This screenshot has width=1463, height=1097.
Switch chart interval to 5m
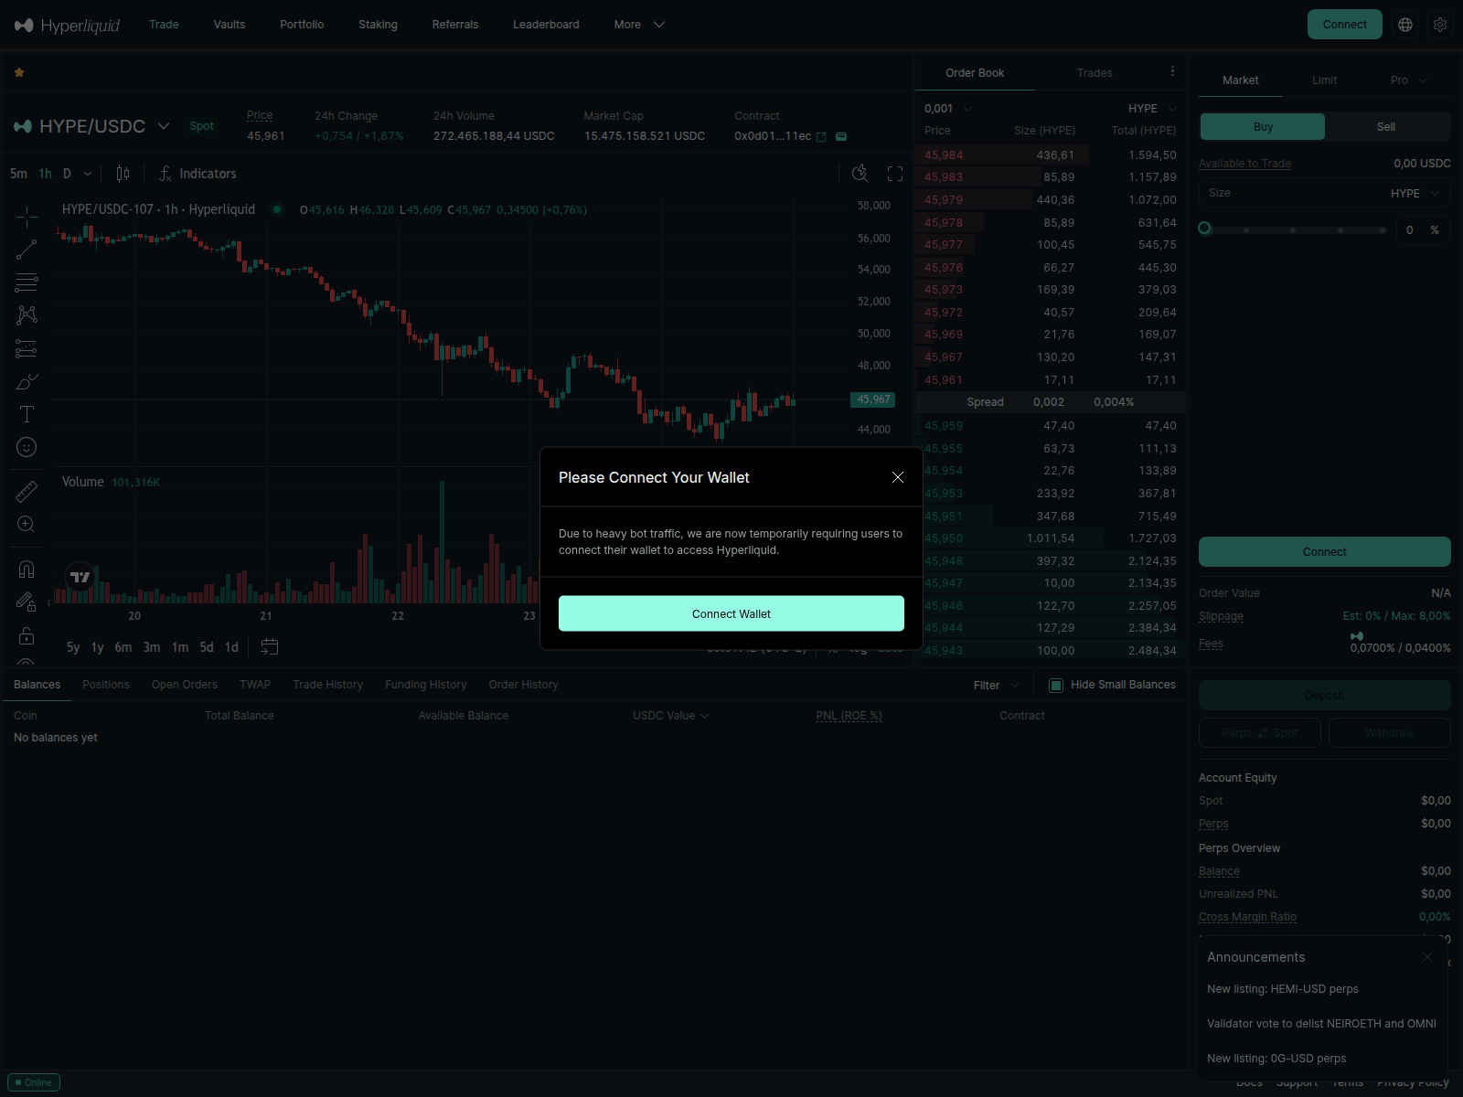coord(18,174)
